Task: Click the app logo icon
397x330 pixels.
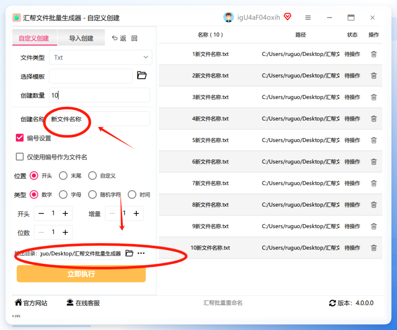Action: pyautogui.click(x=17, y=18)
